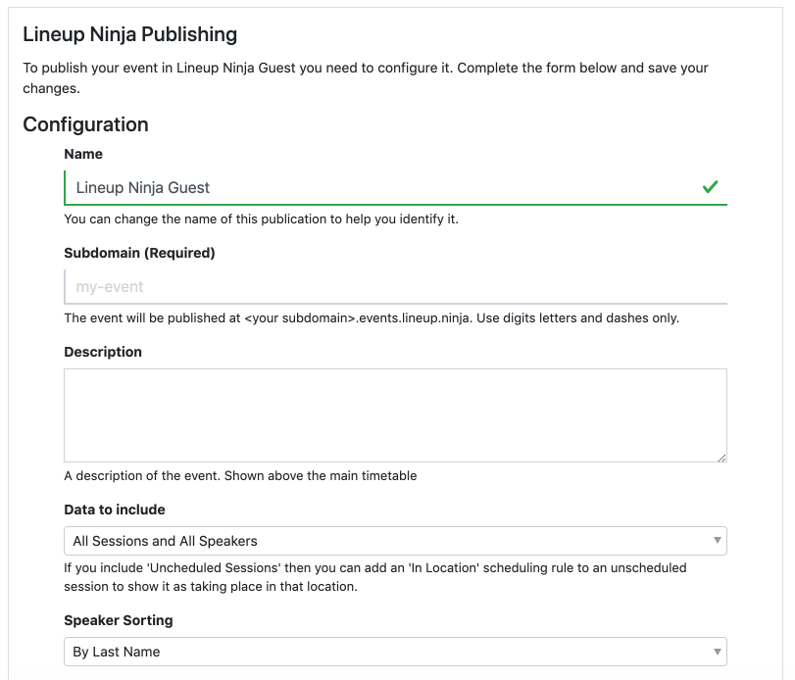Viewport: 795px width, 680px height.
Task: Open the 'All Sessions and All Speakers' dropdown
Action: click(x=395, y=541)
